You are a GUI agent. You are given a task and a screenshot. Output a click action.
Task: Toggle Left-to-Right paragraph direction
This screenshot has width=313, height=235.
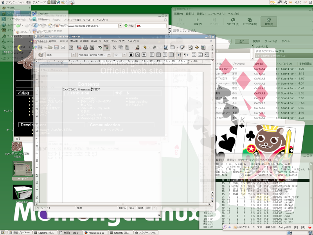[180, 55]
